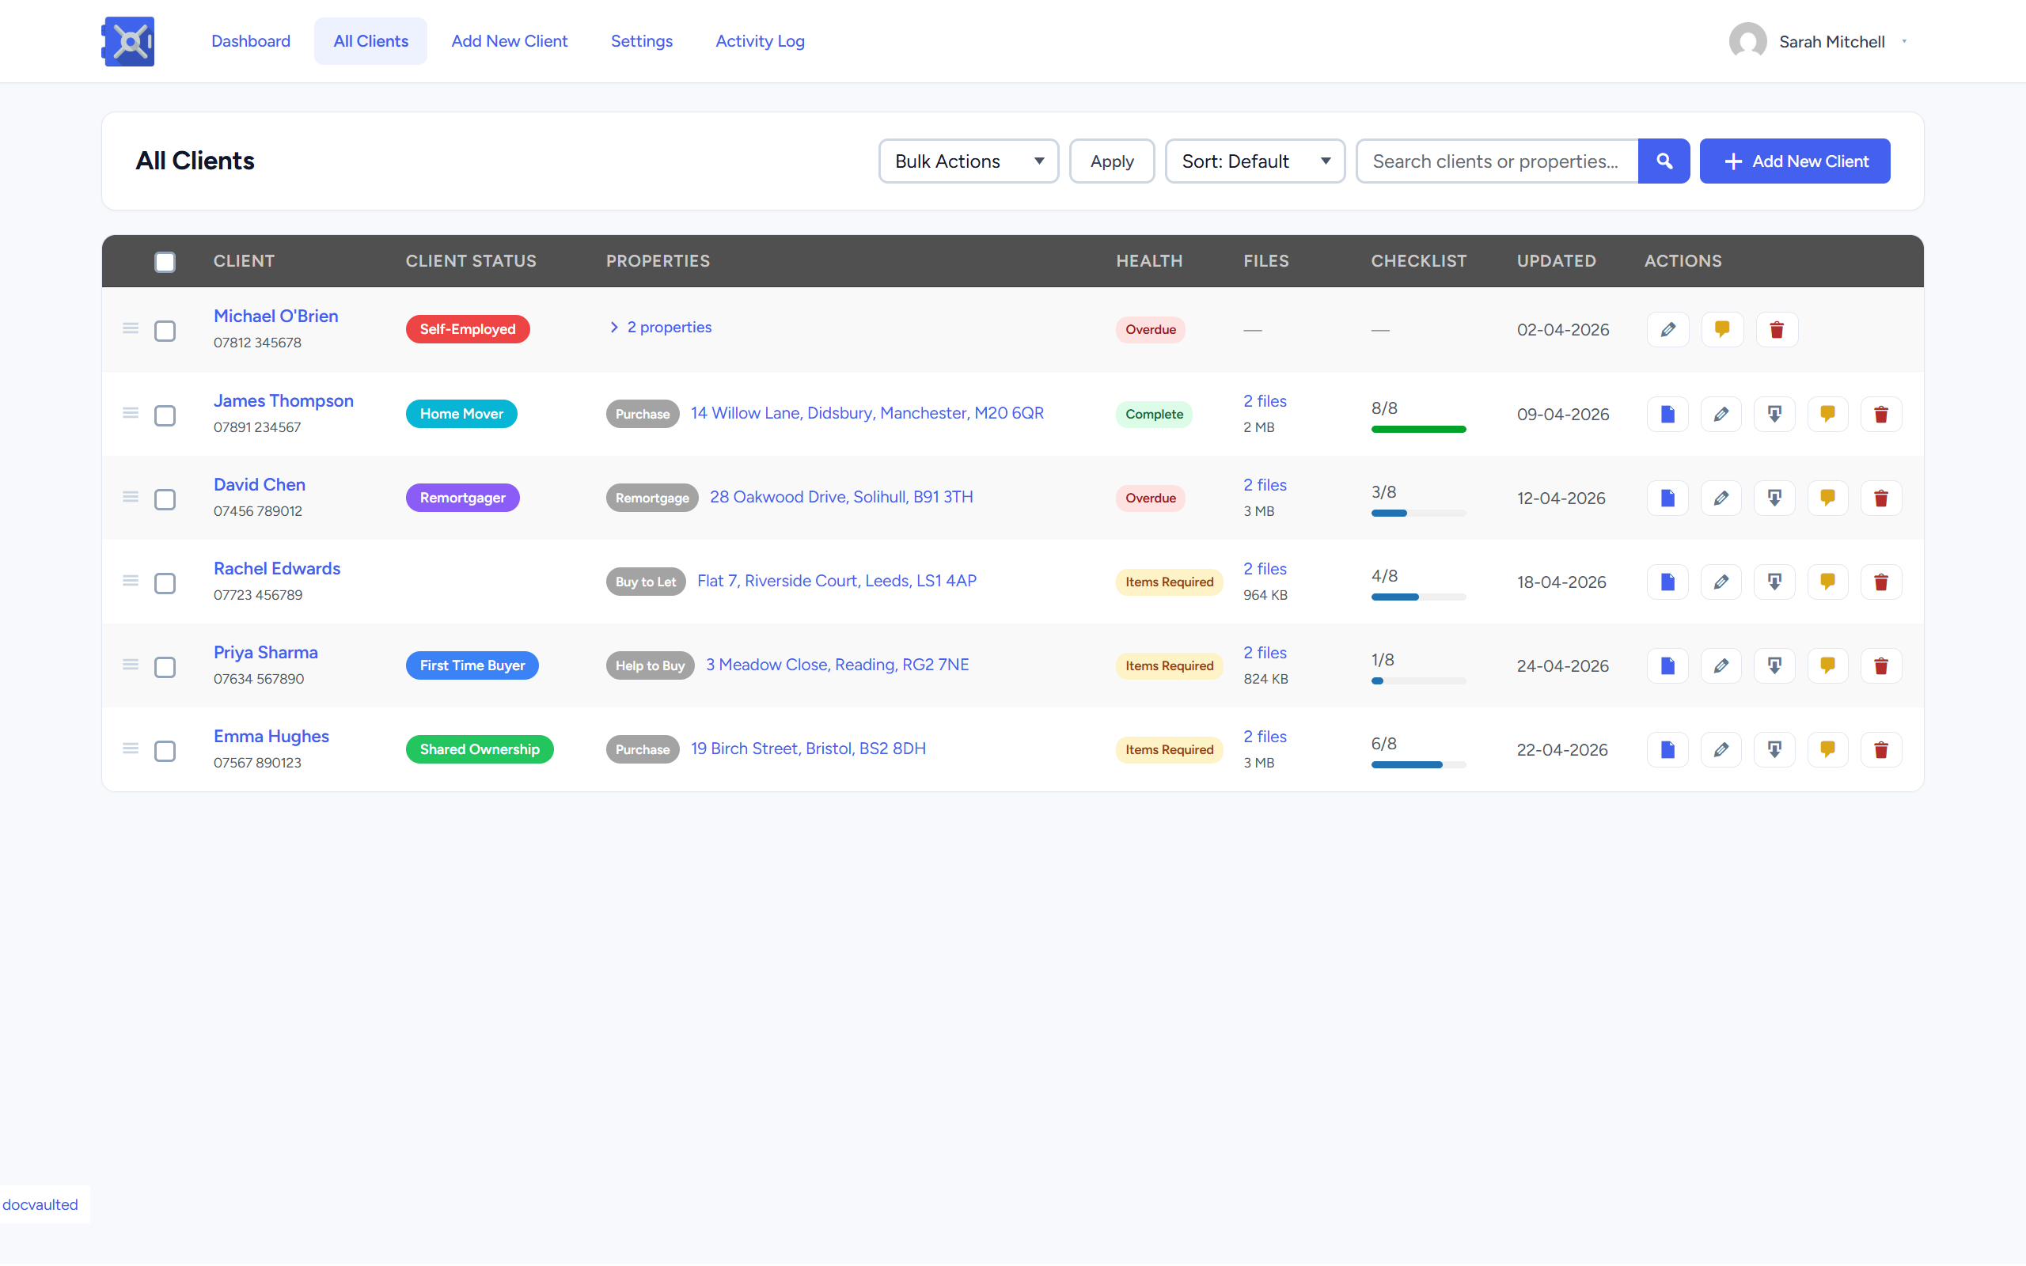2026x1266 pixels.
Task: Open the Bulk Actions dropdown
Action: (x=969, y=161)
